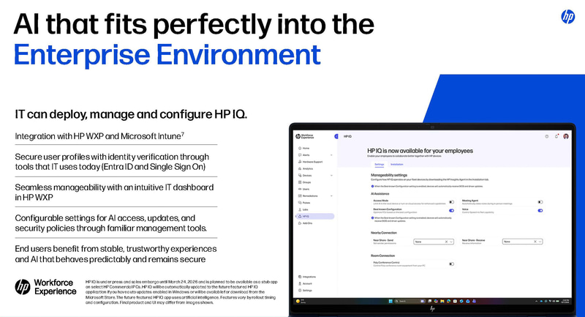Expand the Devices sidebar chevron
Viewport: 585px width, 317px height.
(x=331, y=176)
